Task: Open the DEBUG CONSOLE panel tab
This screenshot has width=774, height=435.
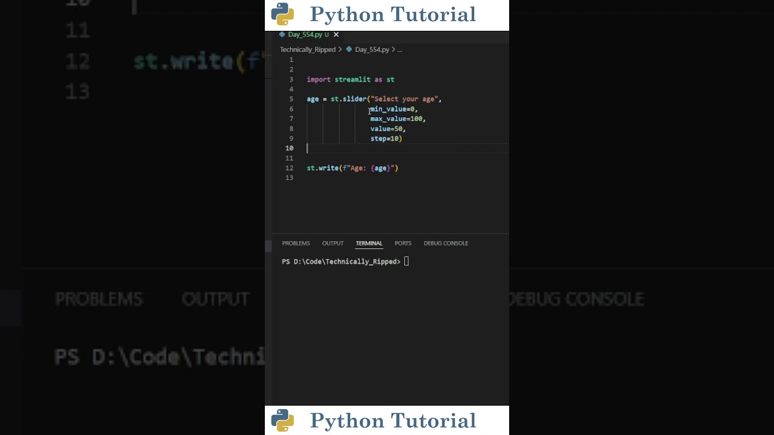Action: point(446,243)
